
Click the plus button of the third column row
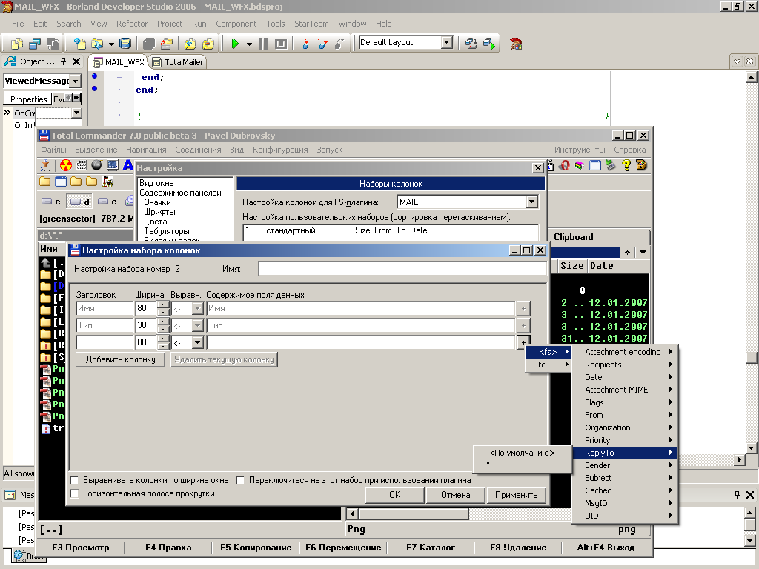(x=523, y=342)
